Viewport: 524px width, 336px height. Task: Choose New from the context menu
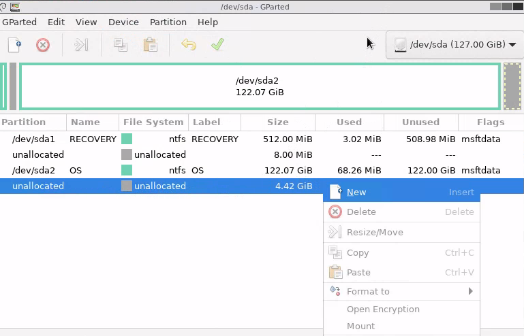pos(356,192)
